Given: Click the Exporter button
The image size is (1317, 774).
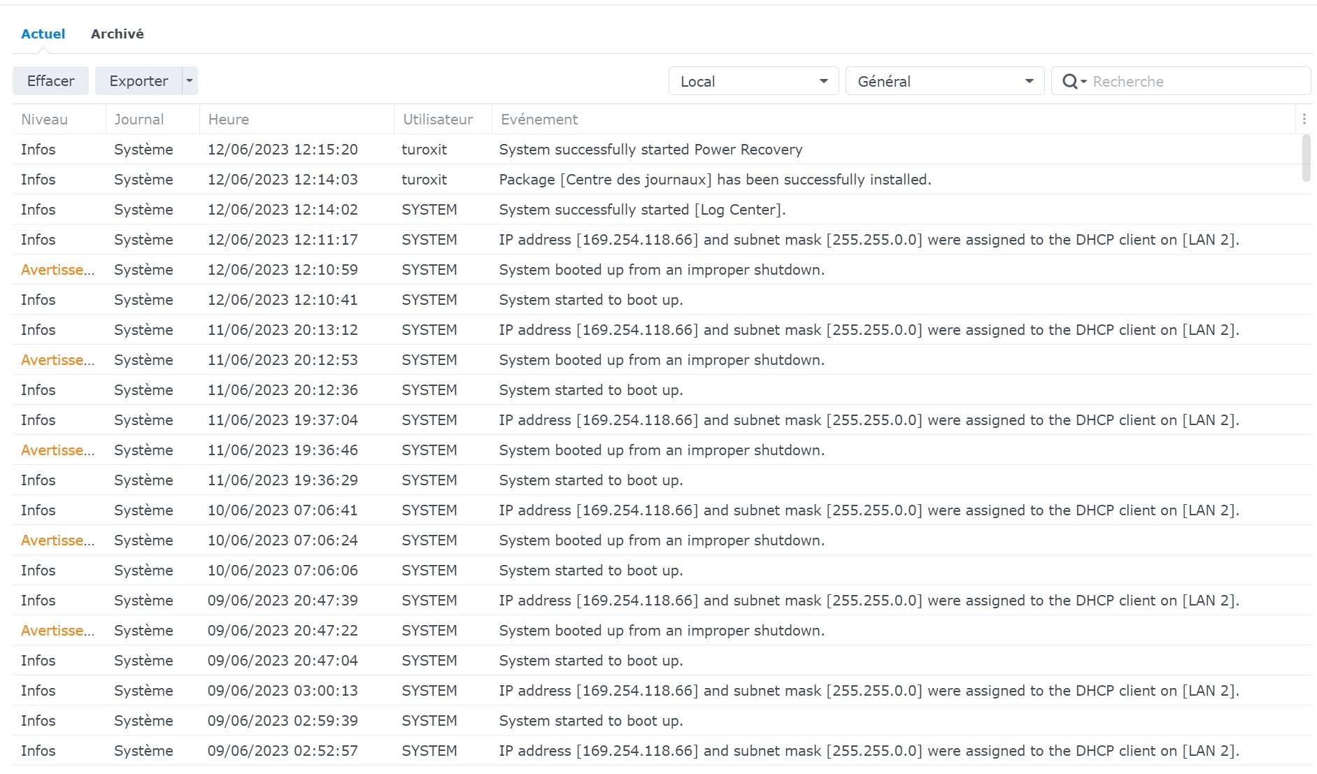Looking at the screenshot, I should coord(138,81).
